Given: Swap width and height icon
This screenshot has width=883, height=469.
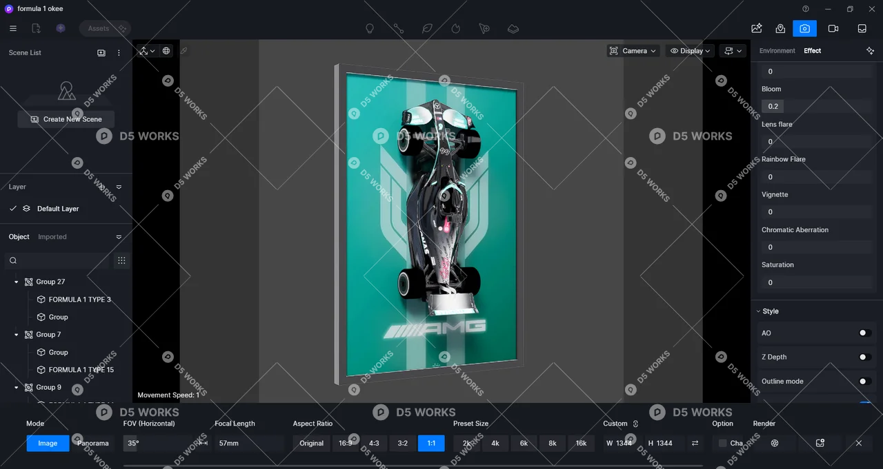Looking at the screenshot, I should coord(695,444).
